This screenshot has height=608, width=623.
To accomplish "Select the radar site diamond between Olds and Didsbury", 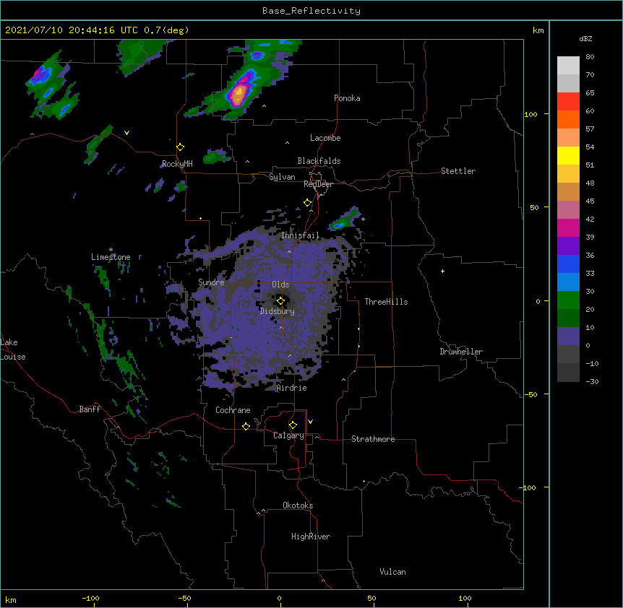I will [280, 301].
